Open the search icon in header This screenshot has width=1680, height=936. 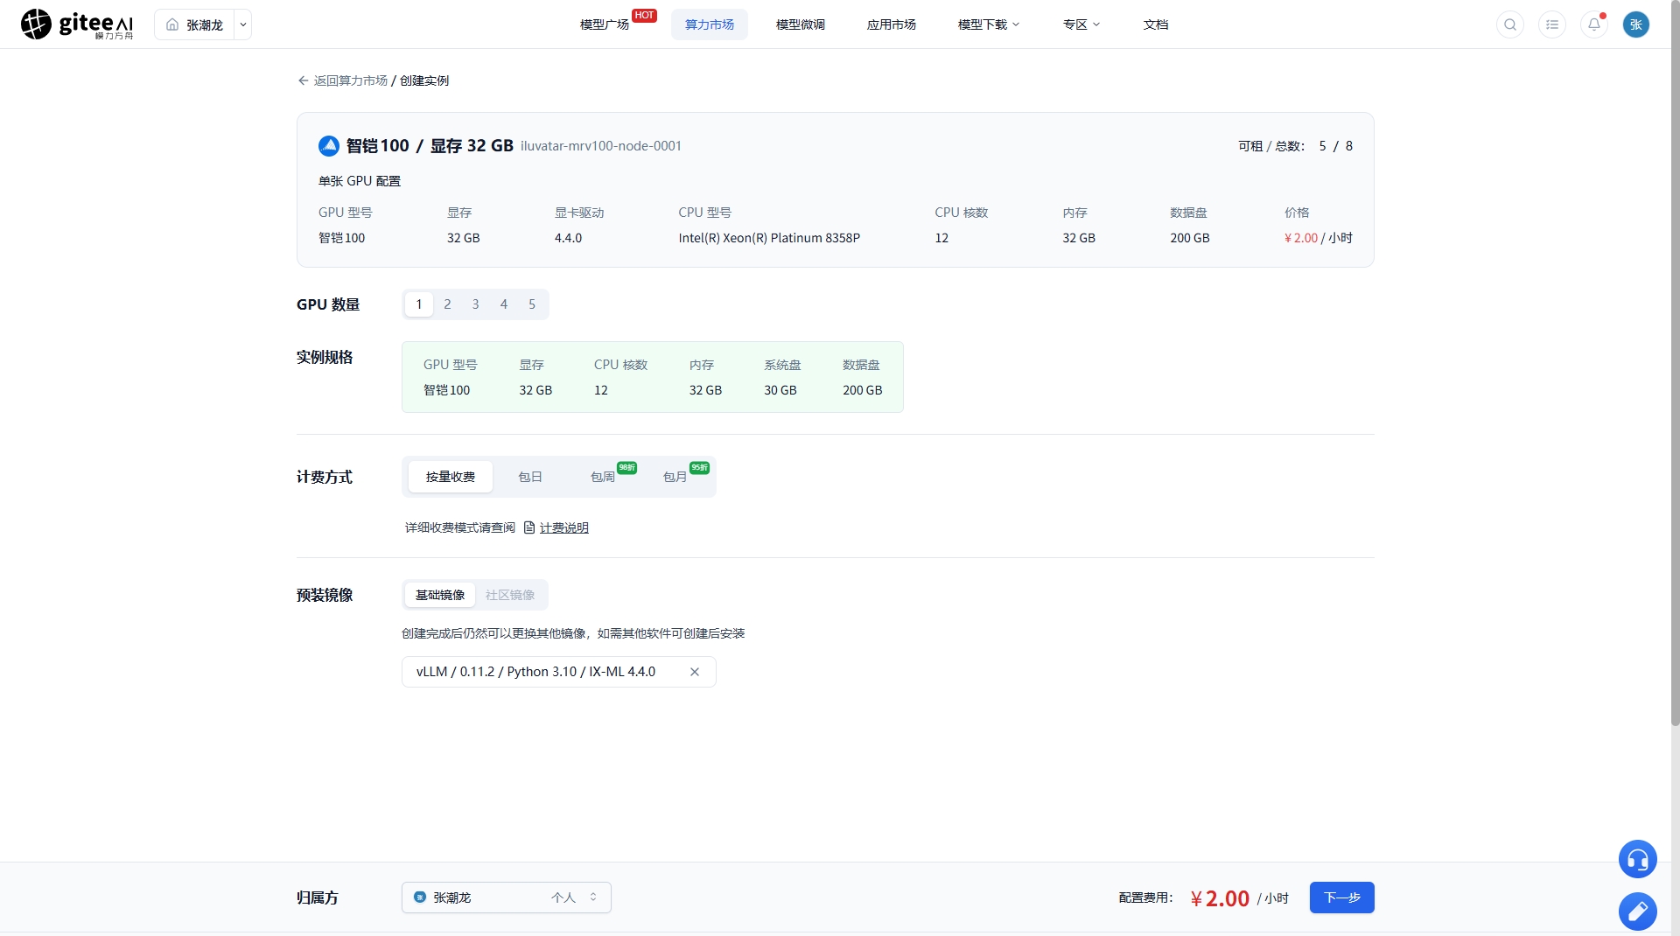pos(1510,24)
